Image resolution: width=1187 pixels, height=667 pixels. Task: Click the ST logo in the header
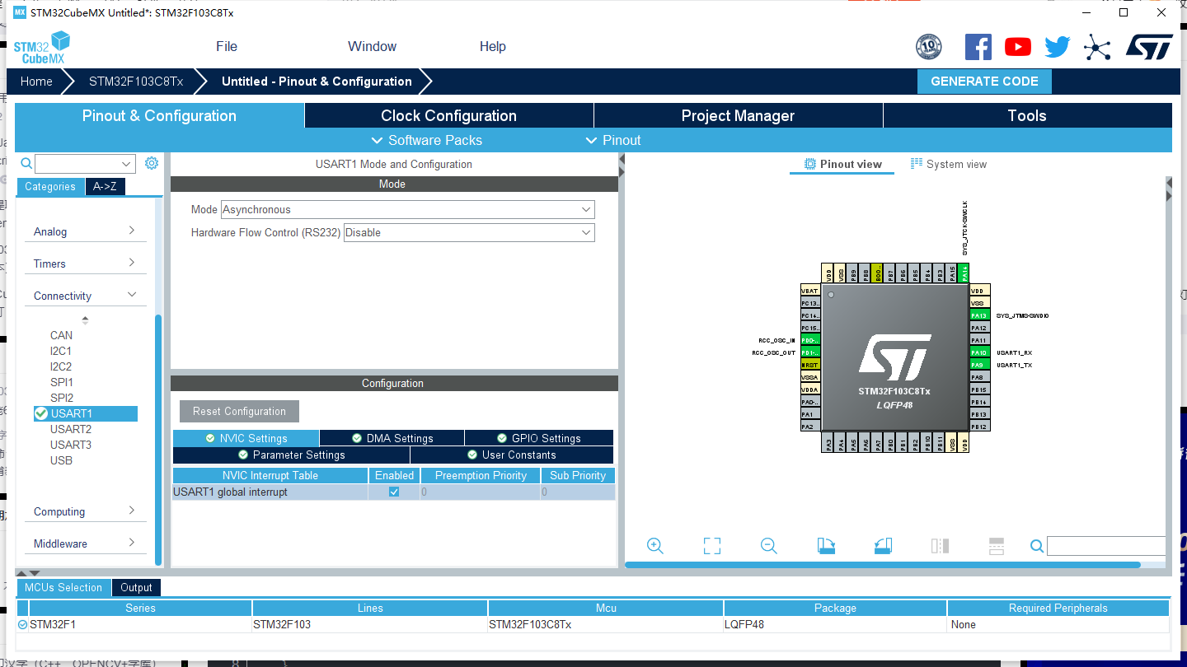(x=1149, y=47)
